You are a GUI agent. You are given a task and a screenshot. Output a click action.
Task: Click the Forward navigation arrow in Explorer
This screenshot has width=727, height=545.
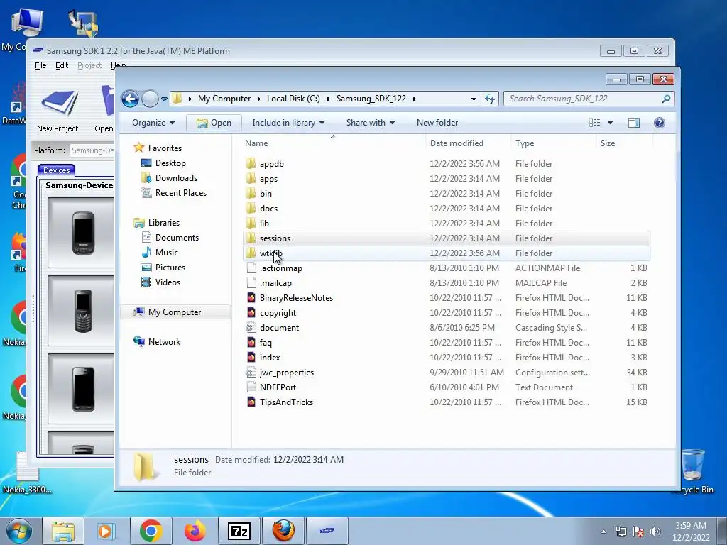150,99
